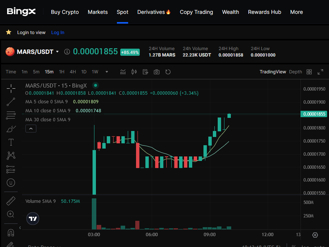Screen dimensions: 329x247
Task: Click the favorites star icon
Action: coord(9,32)
